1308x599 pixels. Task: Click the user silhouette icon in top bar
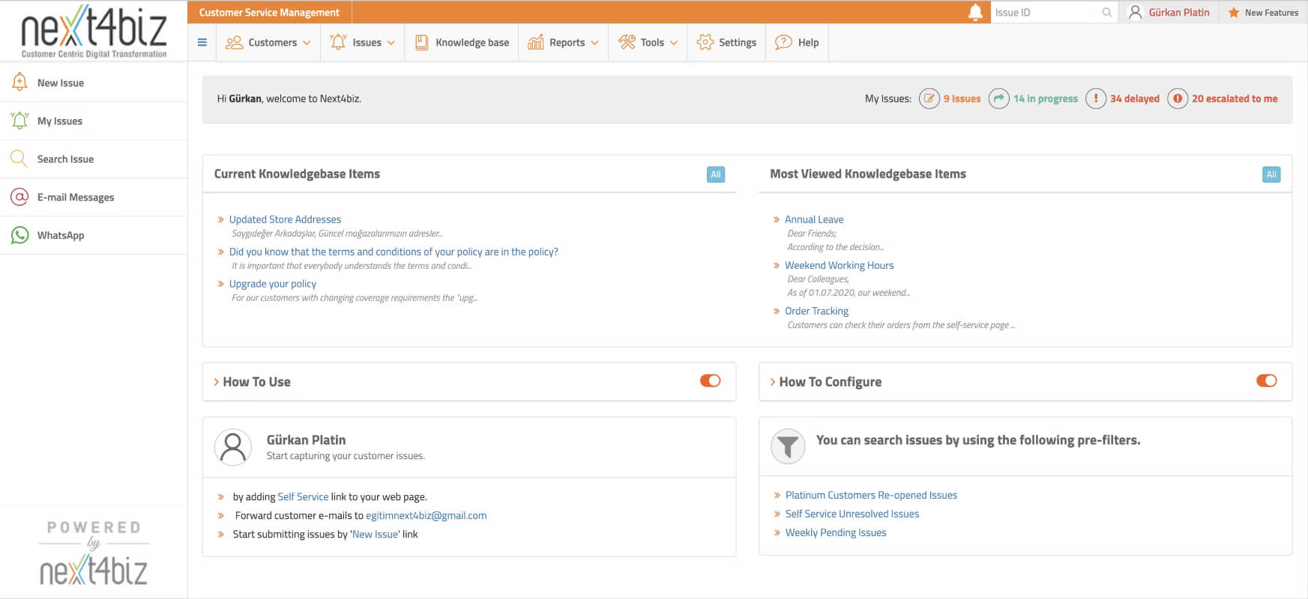(1135, 12)
